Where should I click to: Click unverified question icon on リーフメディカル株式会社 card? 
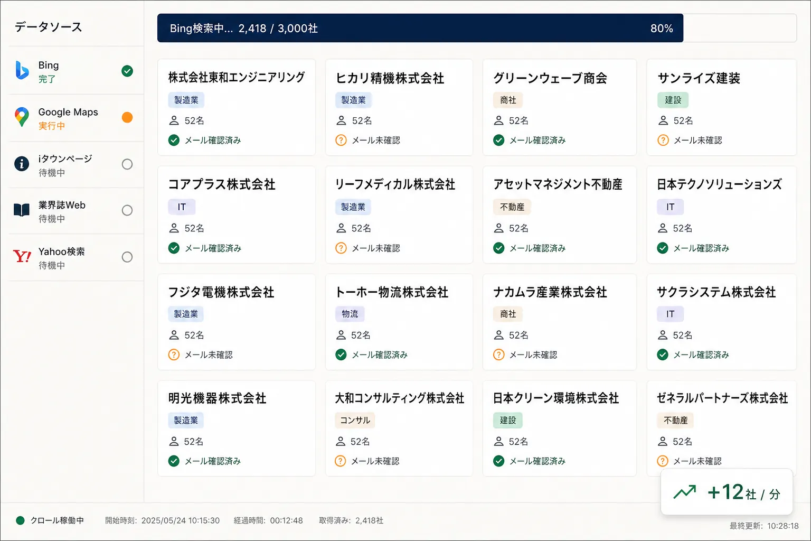pos(341,248)
